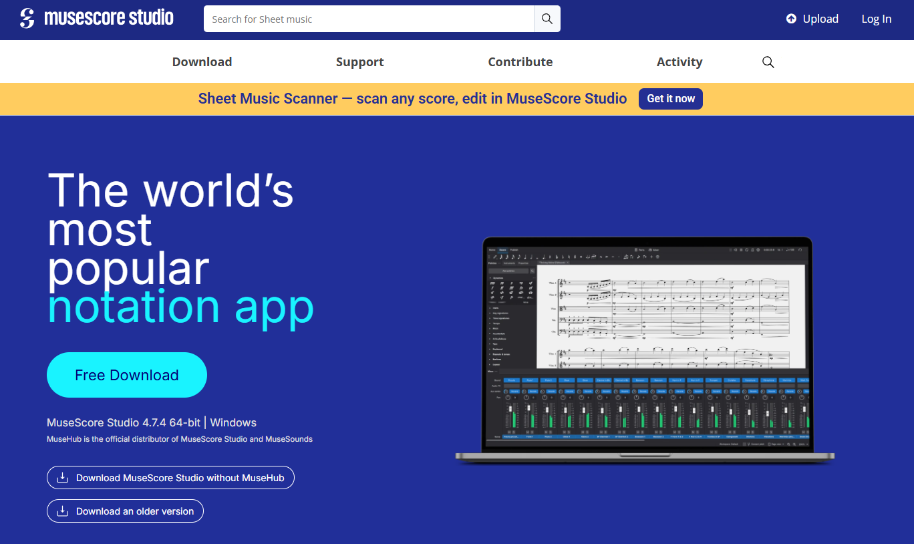
Task: Click the magnifier button beside the sheet music search
Action: tap(547, 19)
